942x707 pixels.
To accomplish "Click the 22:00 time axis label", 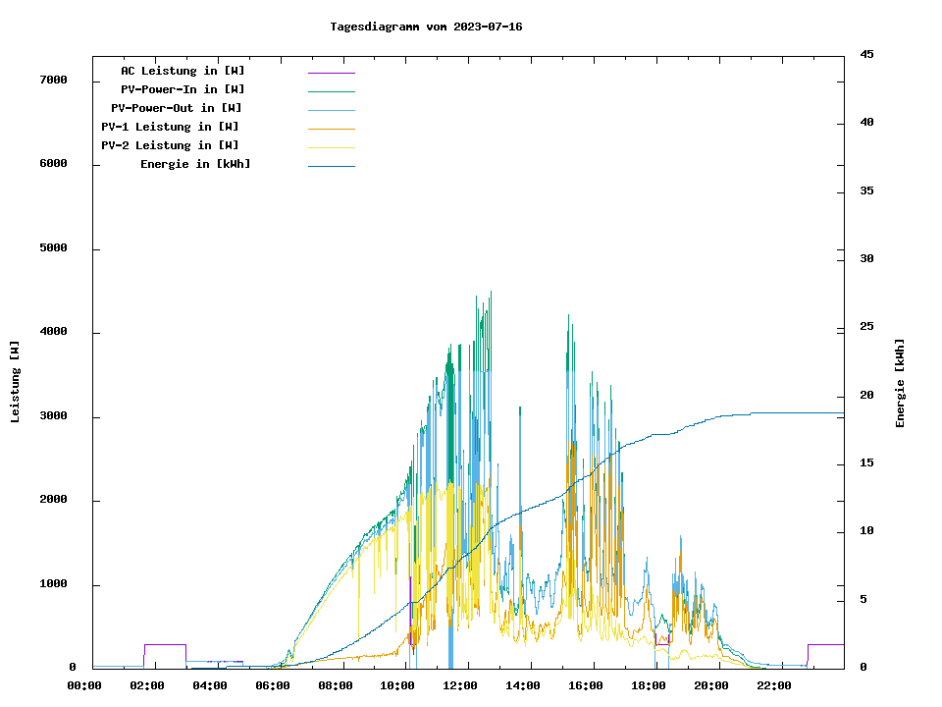I will click(x=774, y=685).
